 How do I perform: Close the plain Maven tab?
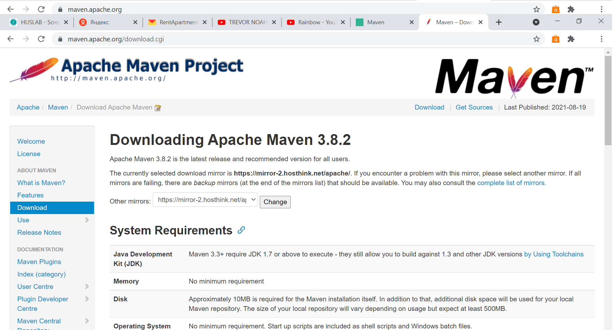pos(412,22)
